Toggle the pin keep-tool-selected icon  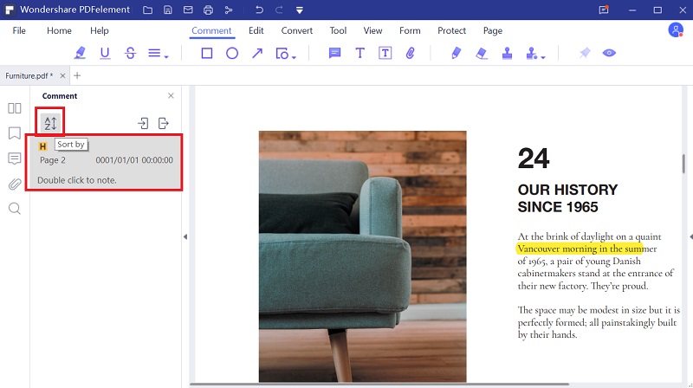pyautogui.click(x=585, y=53)
